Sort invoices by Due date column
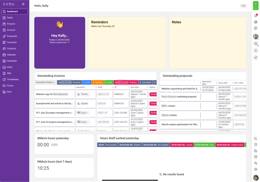Image resolution: width=260 pixels, height=182 pixels. coord(135,87)
